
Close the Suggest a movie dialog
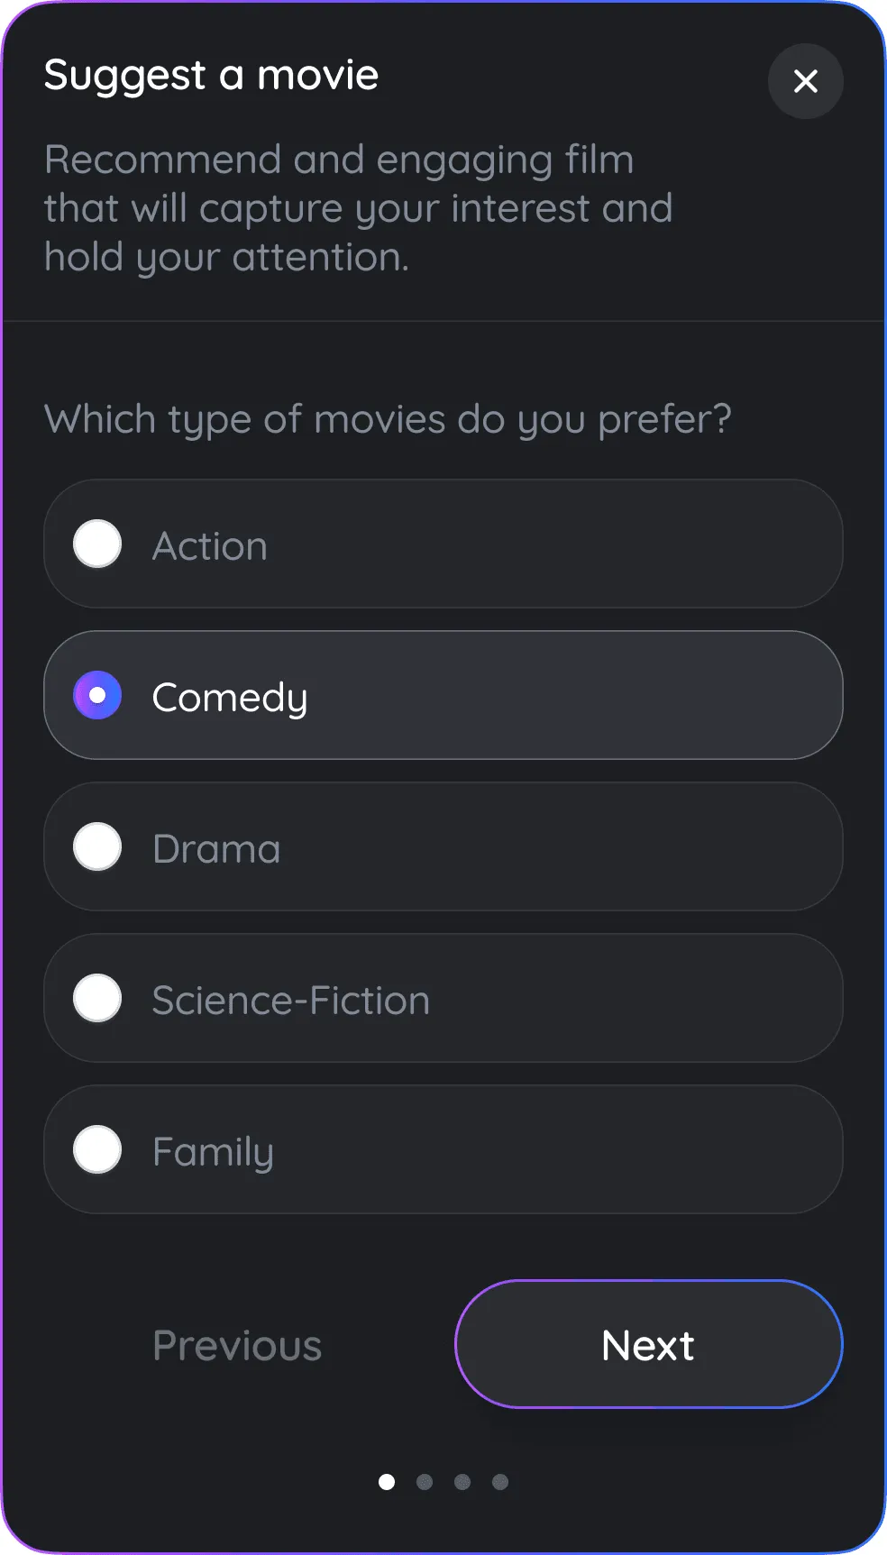coord(805,81)
